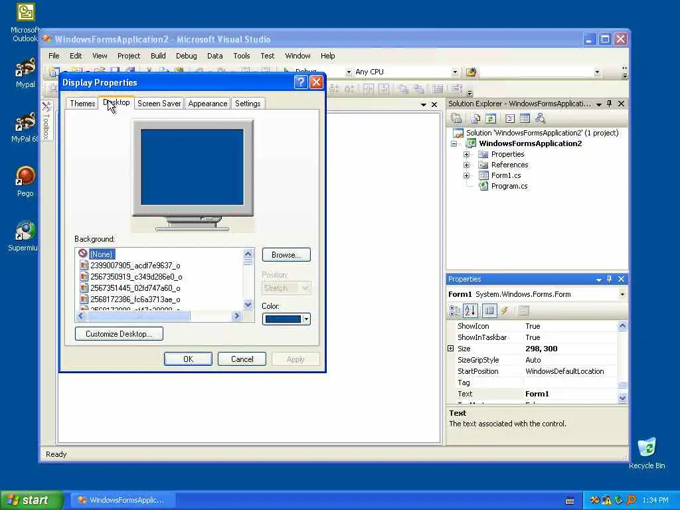680x510 pixels.
Task: Click OK in Display Properties
Action: 188,359
